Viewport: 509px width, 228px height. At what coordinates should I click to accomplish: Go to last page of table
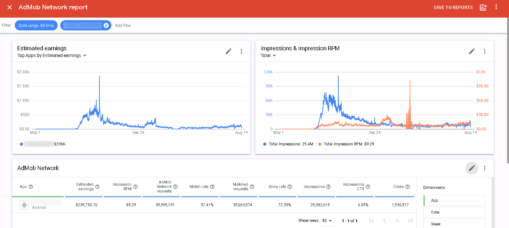point(410,221)
